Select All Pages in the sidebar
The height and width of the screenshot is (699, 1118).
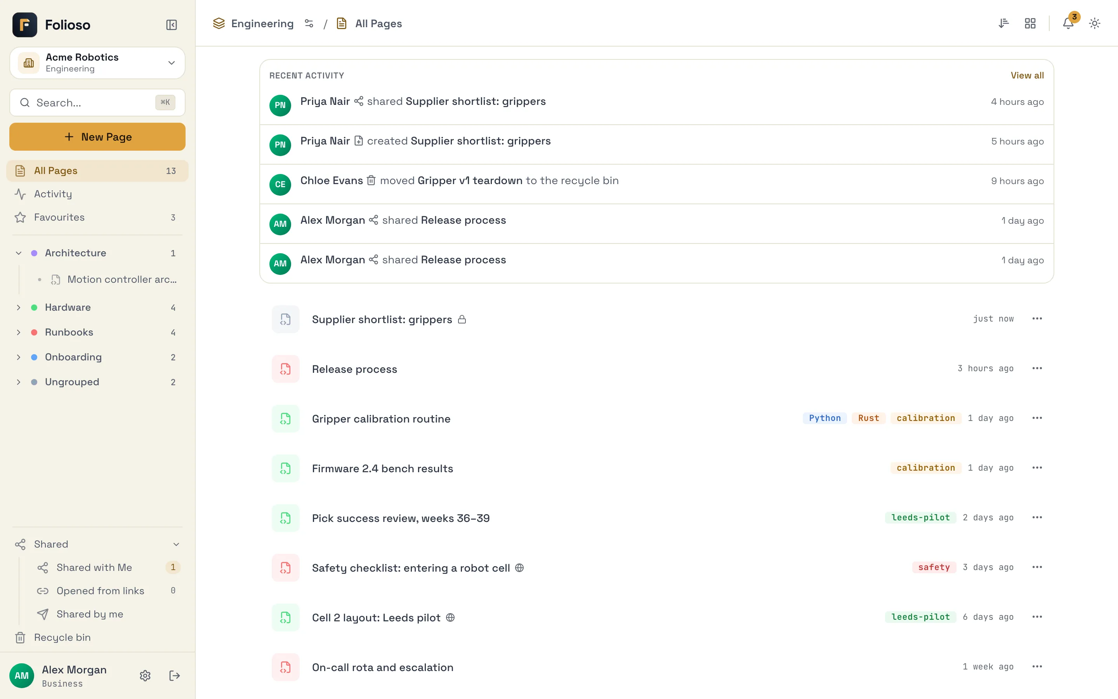97,170
